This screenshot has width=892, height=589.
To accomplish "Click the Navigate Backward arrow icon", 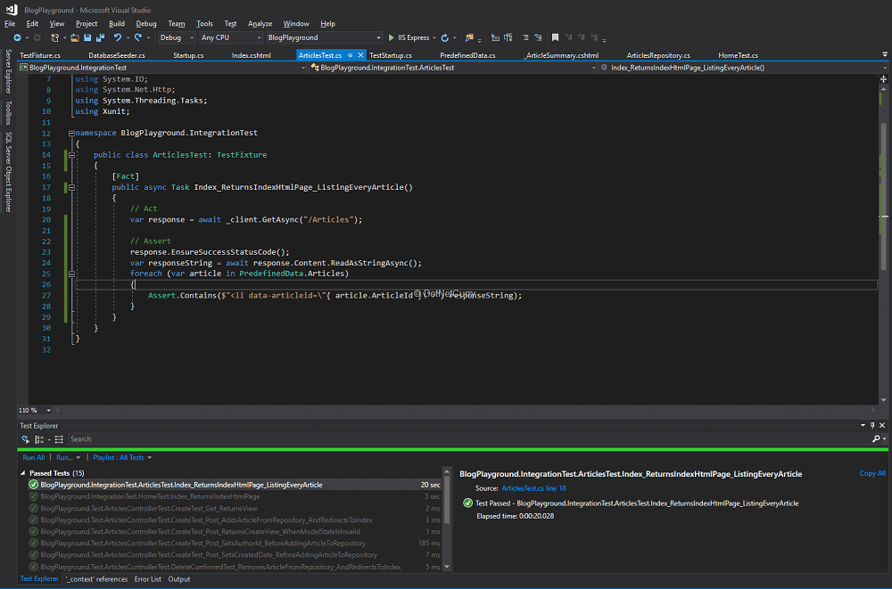I will click(x=17, y=37).
